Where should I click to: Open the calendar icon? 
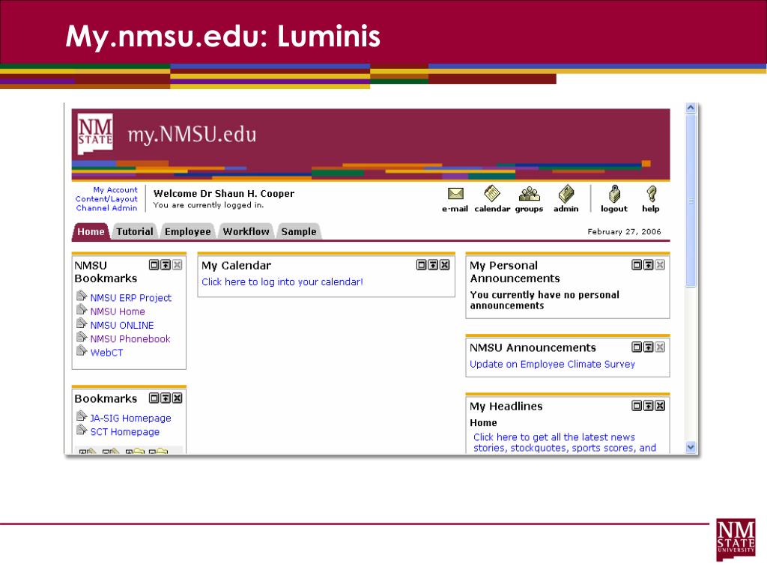click(x=492, y=194)
